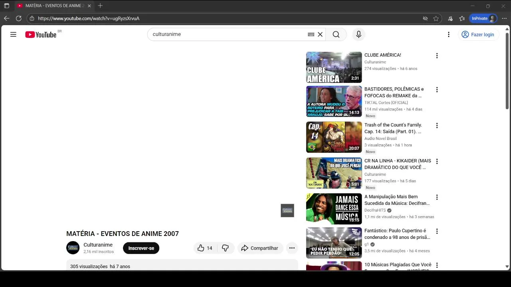511x287 pixels.
Task: Open Fantástico: Paulo Cupertino video title
Action: [x=397, y=234]
